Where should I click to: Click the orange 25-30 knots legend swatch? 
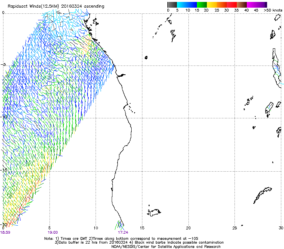coord(222,5)
